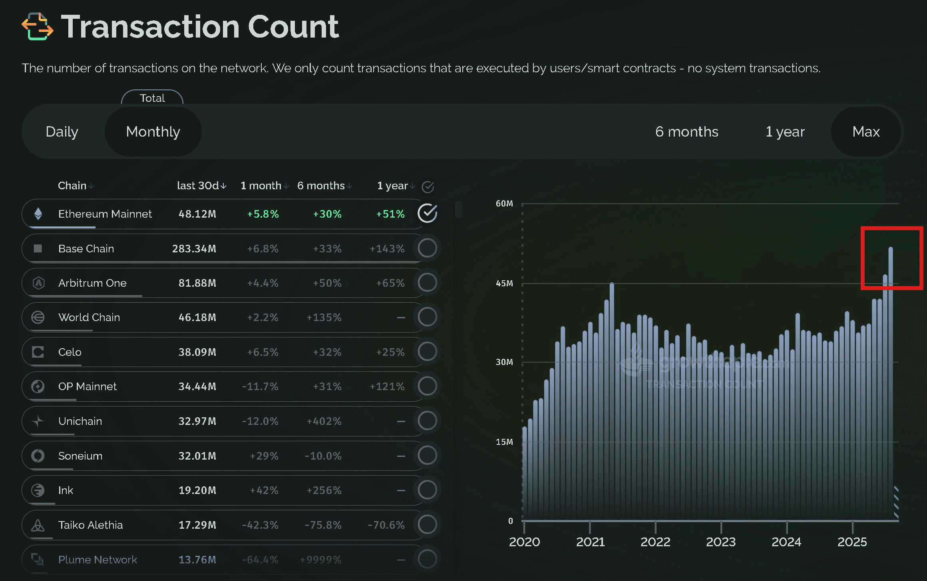Click the 48.12M value for Ethereum Mainnet
The height and width of the screenshot is (581, 927).
pyautogui.click(x=197, y=214)
